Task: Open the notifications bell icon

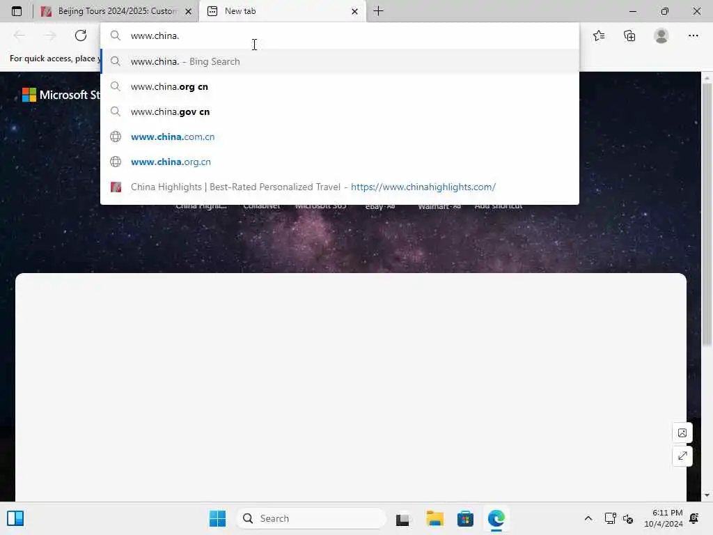Action: [x=694, y=518]
